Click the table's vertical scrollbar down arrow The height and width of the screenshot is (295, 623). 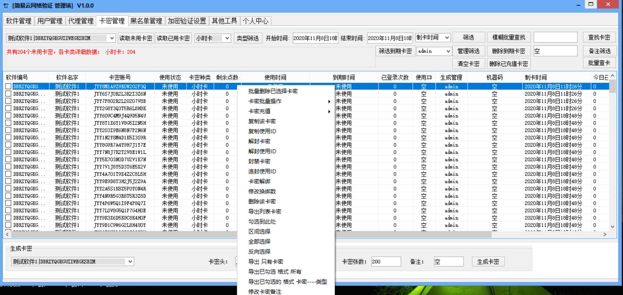[x=613, y=226]
